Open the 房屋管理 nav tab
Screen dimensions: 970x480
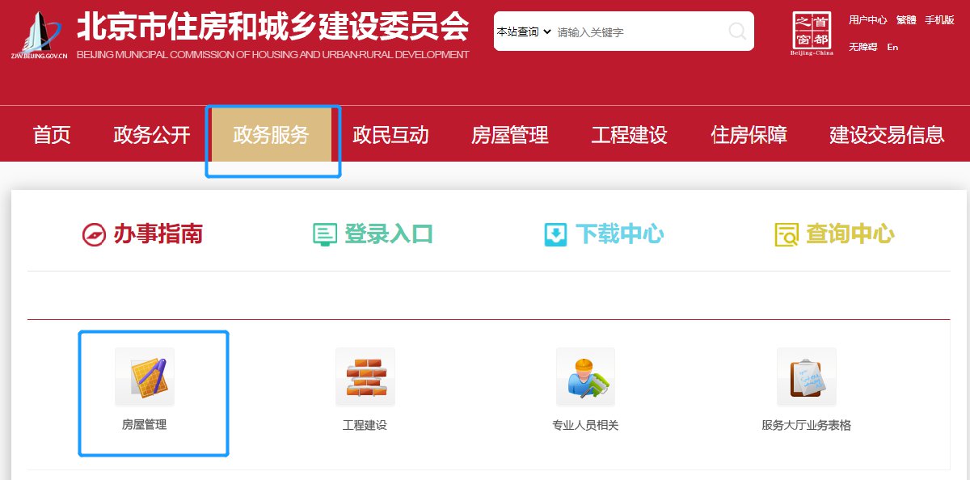pyautogui.click(x=510, y=135)
